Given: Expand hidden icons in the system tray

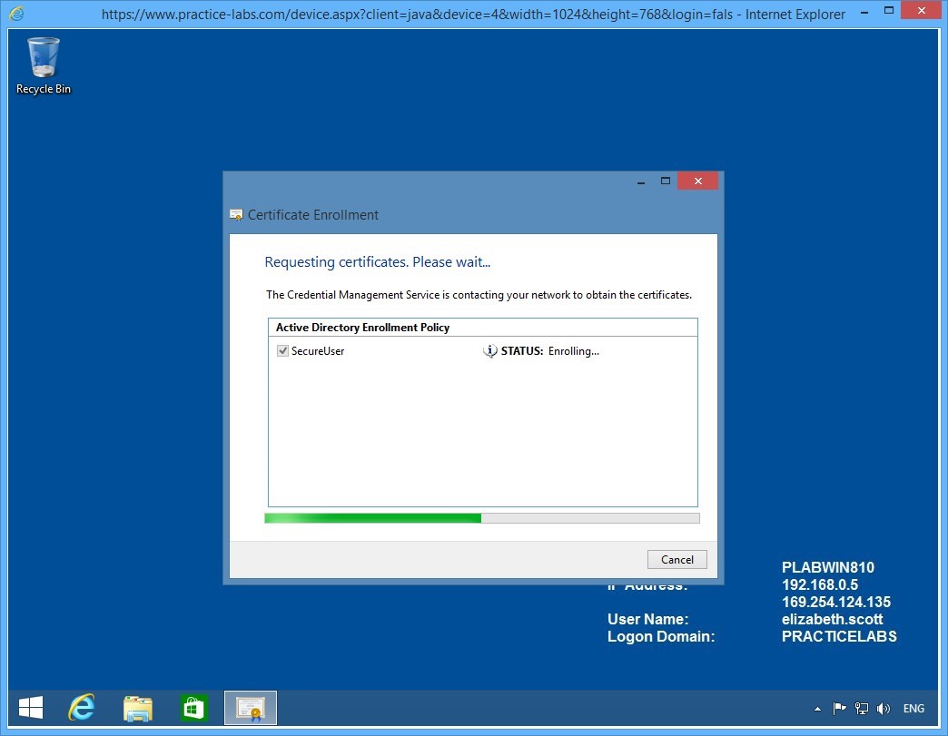Looking at the screenshot, I should click(817, 709).
